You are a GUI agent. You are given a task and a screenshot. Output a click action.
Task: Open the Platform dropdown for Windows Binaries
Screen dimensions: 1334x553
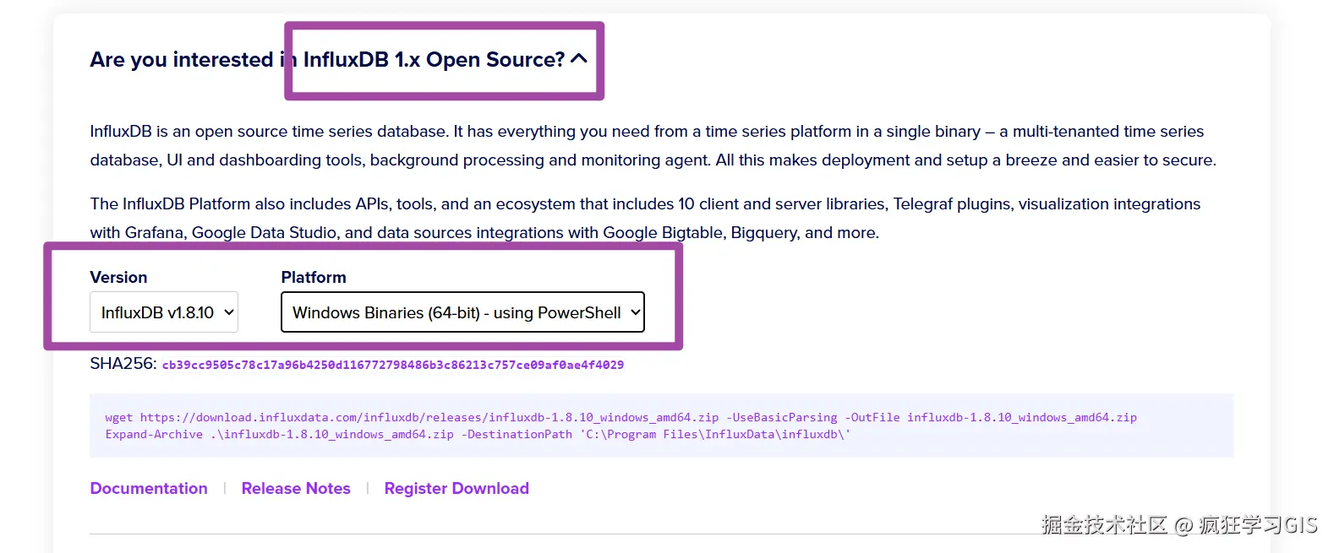(x=462, y=312)
